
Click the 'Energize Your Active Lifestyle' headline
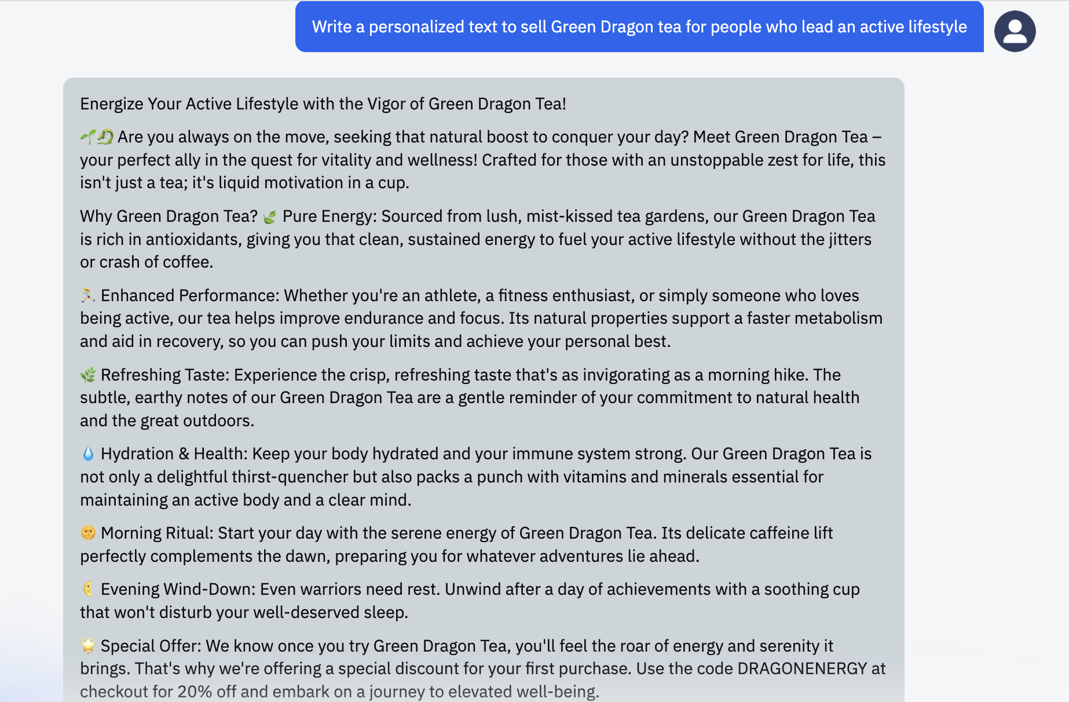point(323,104)
